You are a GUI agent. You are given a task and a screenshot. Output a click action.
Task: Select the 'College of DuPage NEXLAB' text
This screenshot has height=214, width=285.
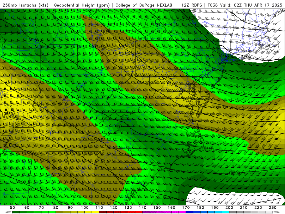[144, 5]
